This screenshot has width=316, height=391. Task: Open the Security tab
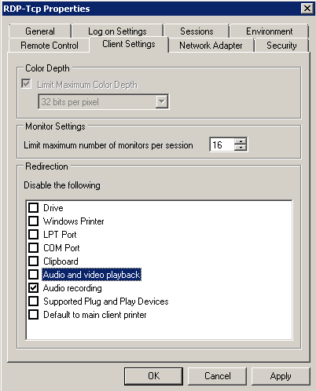point(281,46)
